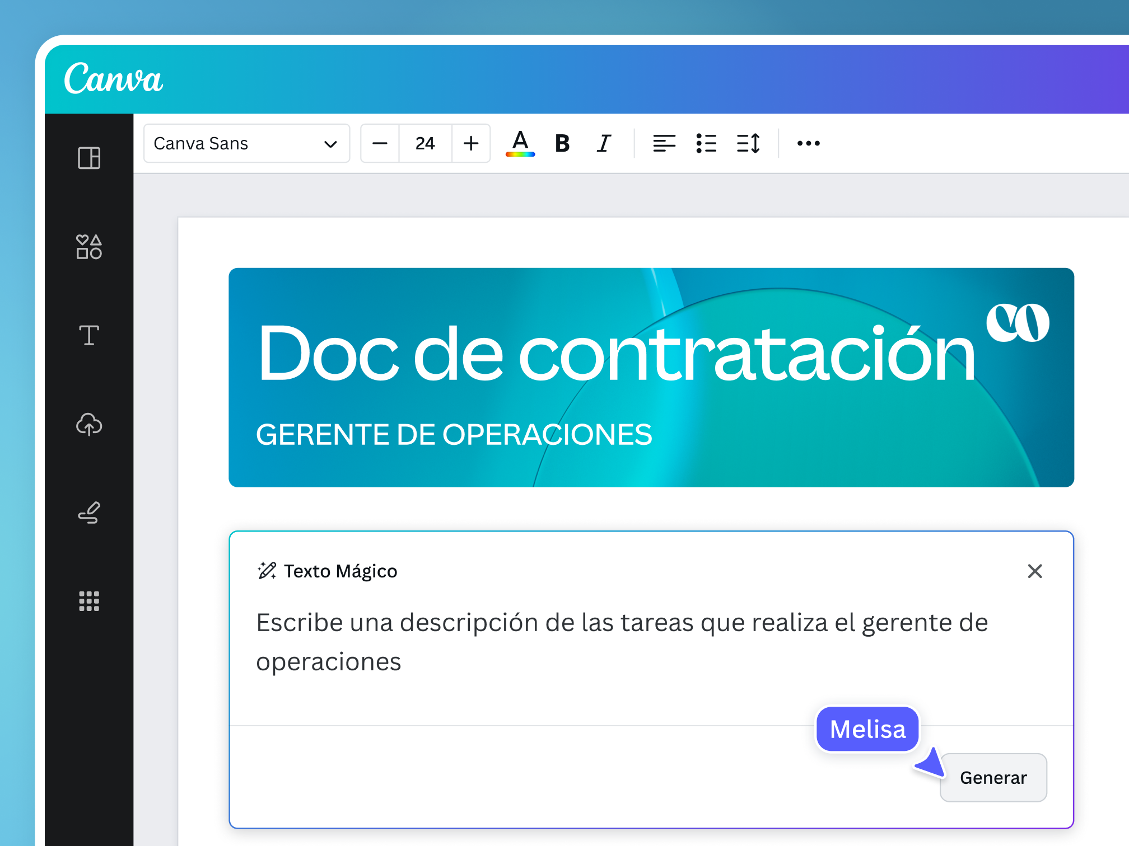The image size is (1129, 846).
Task: Close the Texto Mágico panel
Action: point(1035,571)
